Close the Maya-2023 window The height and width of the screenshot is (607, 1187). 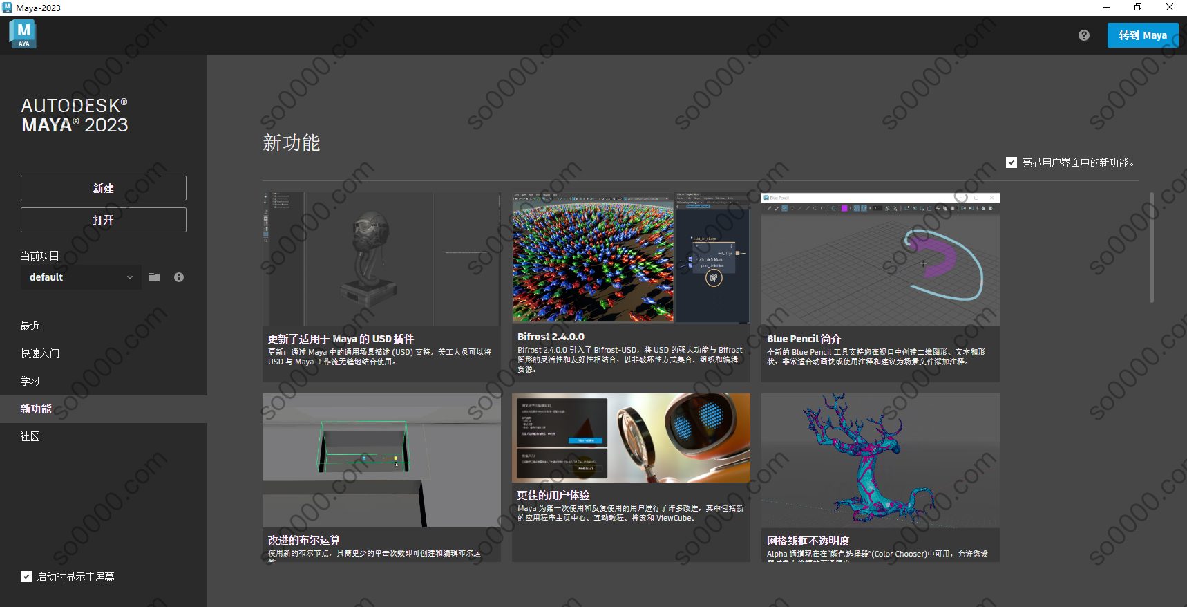point(1170,8)
